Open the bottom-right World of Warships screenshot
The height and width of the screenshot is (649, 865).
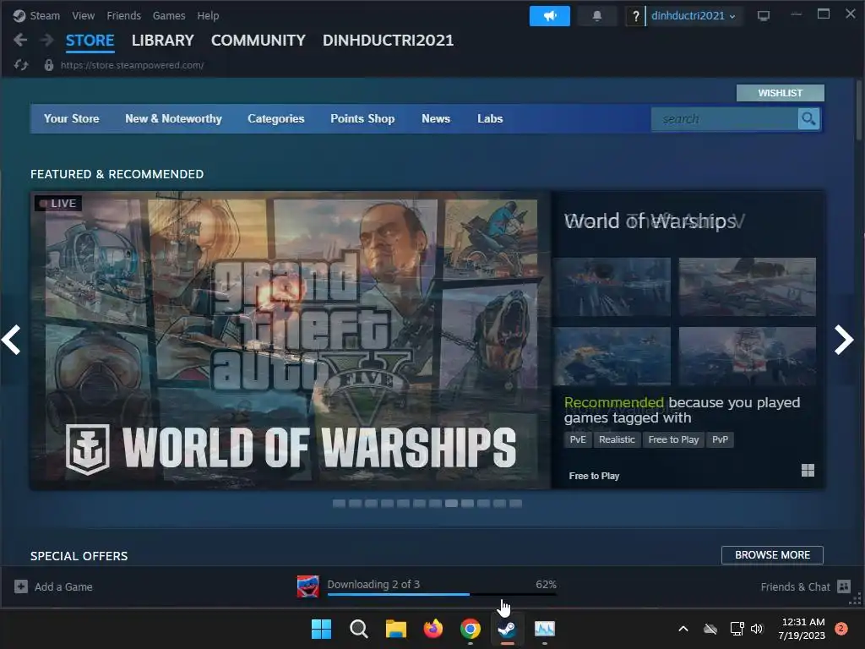coord(747,356)
